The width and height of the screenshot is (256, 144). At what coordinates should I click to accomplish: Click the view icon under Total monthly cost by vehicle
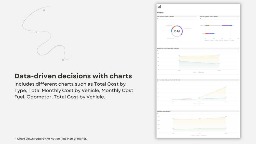point(158,82)
